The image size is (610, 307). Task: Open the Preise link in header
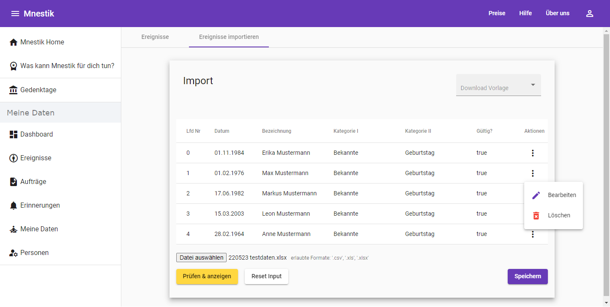pyautogui.click(x=497, y=14)
